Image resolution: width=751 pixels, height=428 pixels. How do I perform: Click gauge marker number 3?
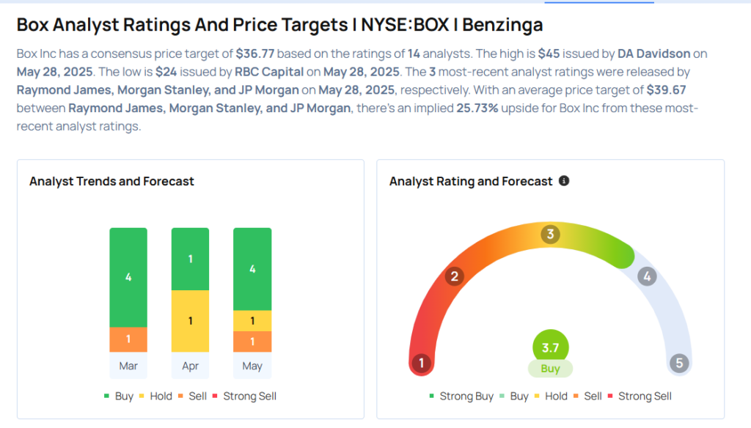550,235
